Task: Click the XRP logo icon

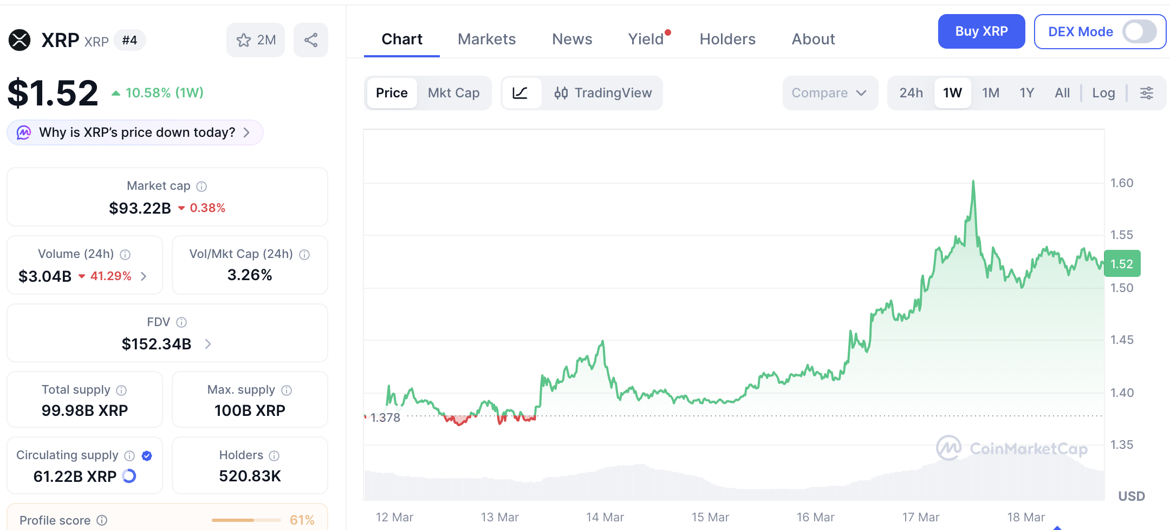Action: coord(19,40)
